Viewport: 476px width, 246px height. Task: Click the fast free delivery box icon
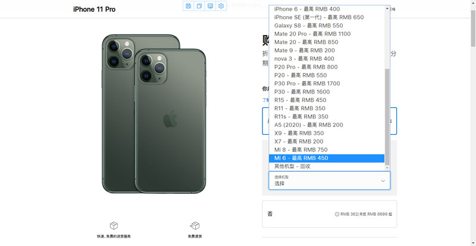[114, 226]
